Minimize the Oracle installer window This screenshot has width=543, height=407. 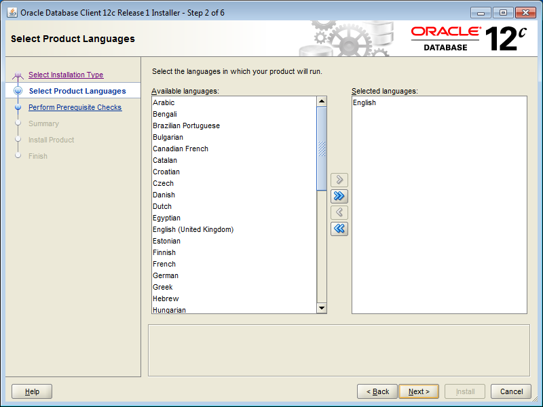[x=481, y=13]
